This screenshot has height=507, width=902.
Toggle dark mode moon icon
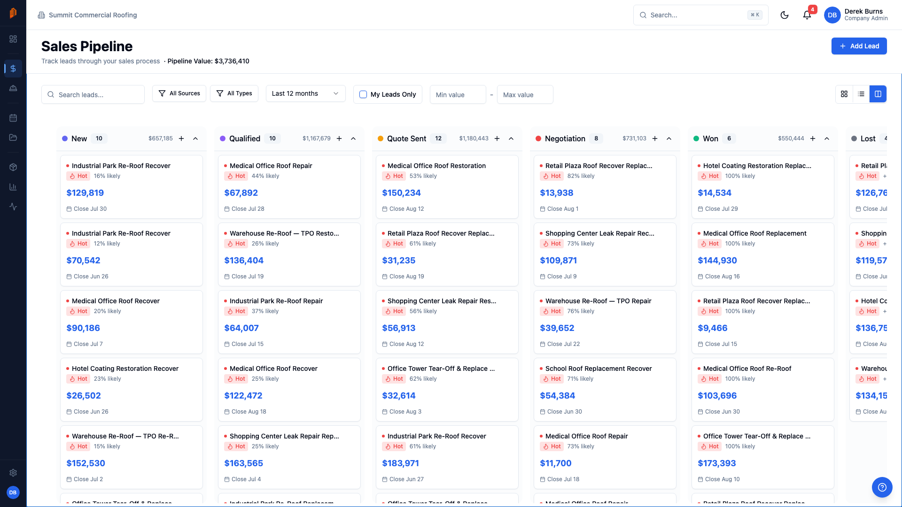(x=785, y=15)
